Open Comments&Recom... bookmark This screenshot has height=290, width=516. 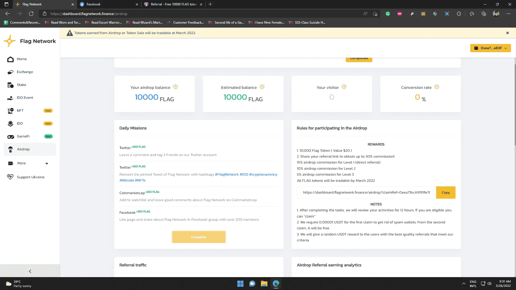click(22, 23)
